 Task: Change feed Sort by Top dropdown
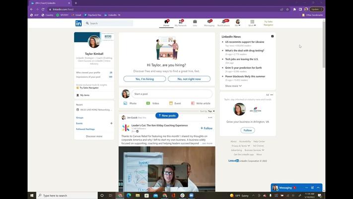coord(211,111)
